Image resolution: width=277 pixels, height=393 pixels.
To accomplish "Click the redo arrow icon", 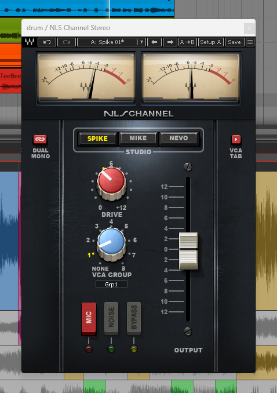I will click(67, 42).
